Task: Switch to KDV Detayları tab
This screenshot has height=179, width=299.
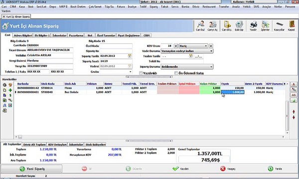Action: (57, 145)
